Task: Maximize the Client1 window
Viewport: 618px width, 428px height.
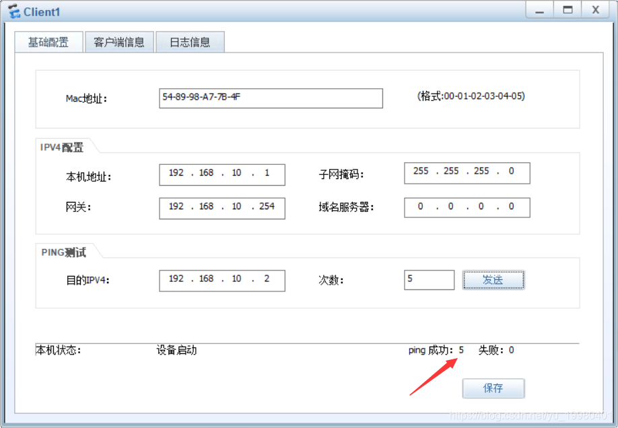Action: click(568, 10)
